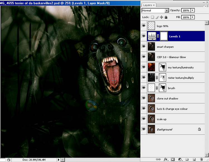Click Levels 1 adjustment histogram thumbnail
The height and width of the screenshot is (162, 209).
coord(152,36)
